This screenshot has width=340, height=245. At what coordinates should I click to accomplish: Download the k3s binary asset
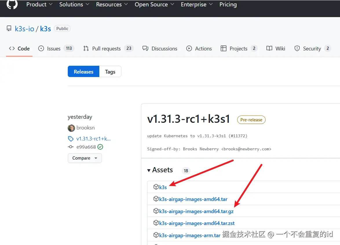(x=163, y=187)
